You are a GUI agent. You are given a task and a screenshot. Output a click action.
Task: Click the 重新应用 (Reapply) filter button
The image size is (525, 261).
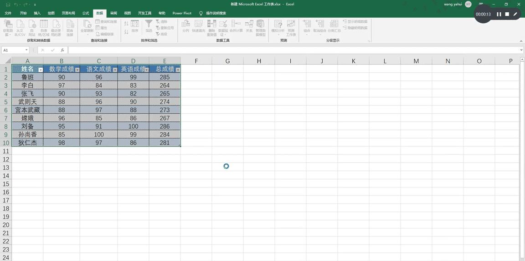(x=165, y=28)
